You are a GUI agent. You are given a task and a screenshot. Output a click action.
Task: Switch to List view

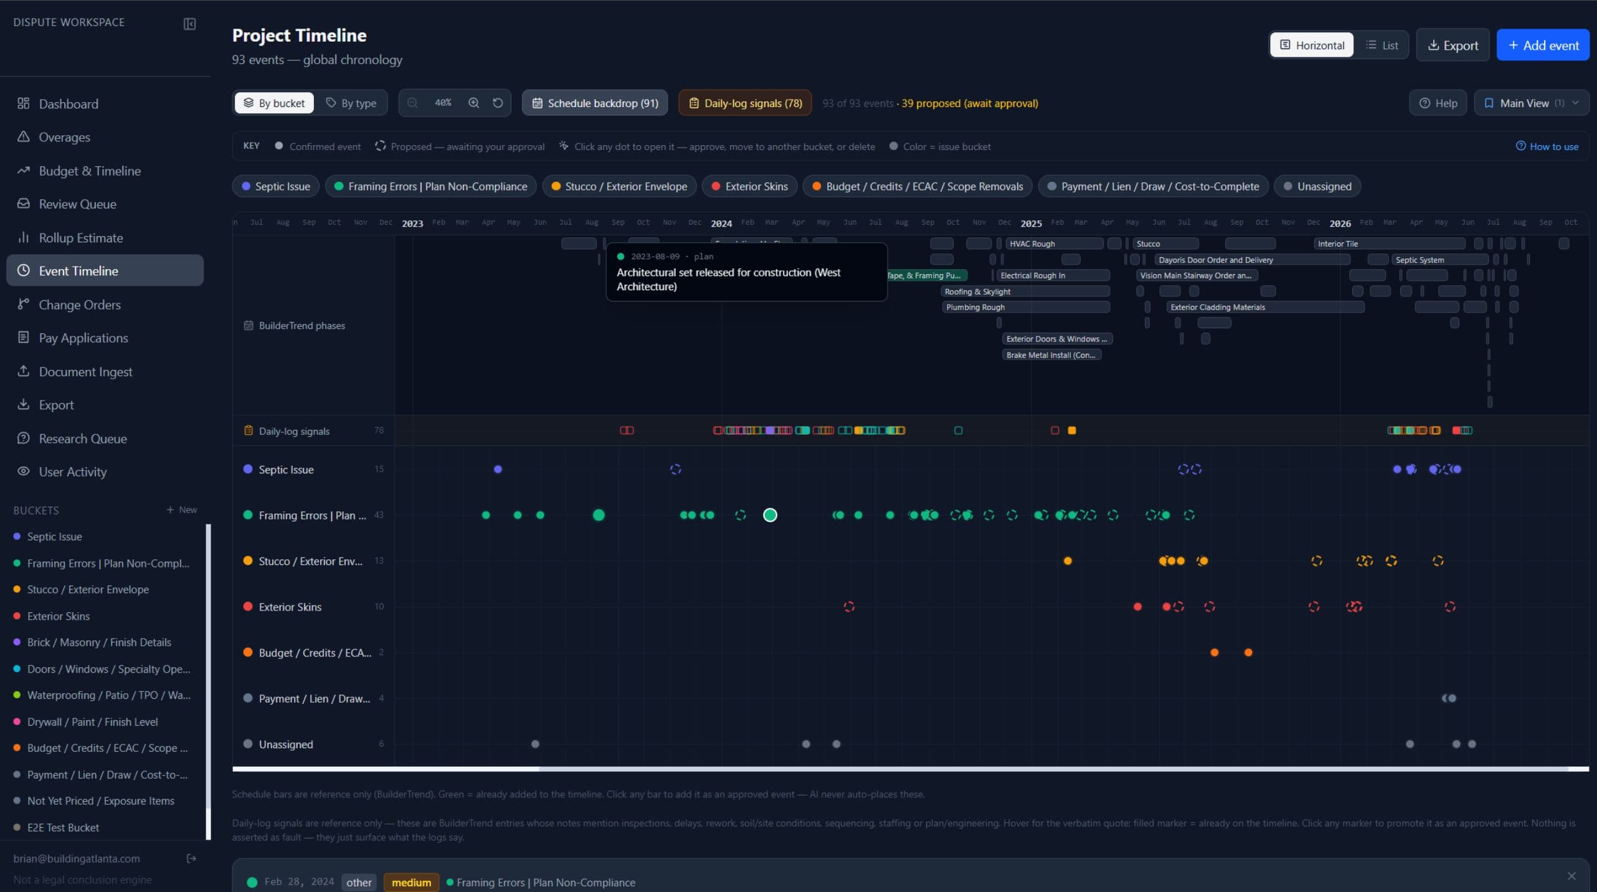click(1381, 45)
